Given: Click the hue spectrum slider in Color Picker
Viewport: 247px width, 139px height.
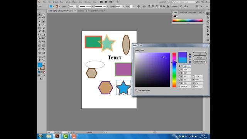Looking at the screenshot, I should [x=174, y=70].
